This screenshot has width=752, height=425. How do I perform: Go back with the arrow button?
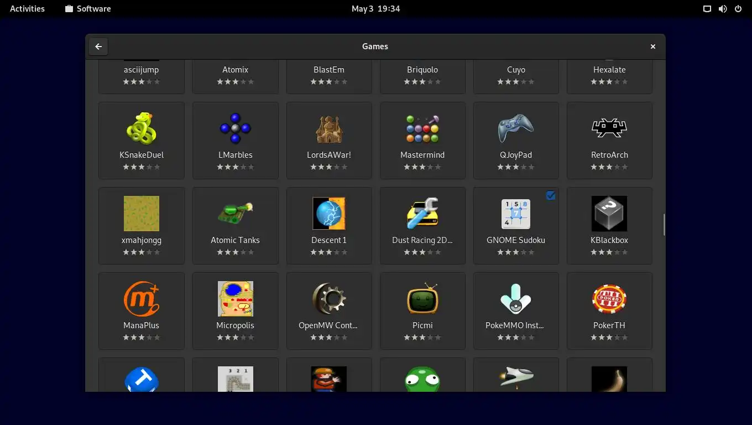point(98,46)
